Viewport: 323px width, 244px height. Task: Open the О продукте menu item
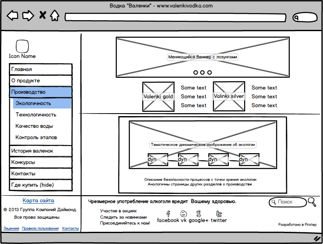point(41,81)
